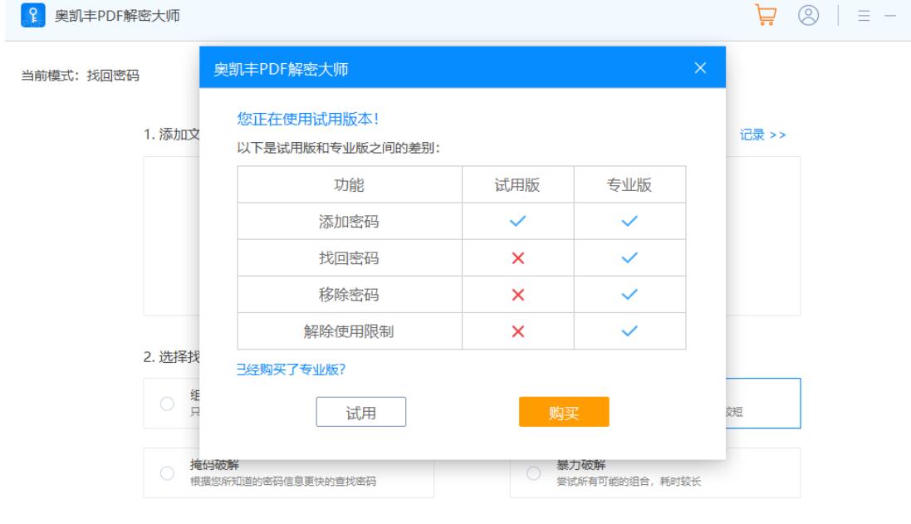This screenshot has height=524, width=911.
Task: Click the 当前模式: 找回密码 label
Action: (81, 76)
